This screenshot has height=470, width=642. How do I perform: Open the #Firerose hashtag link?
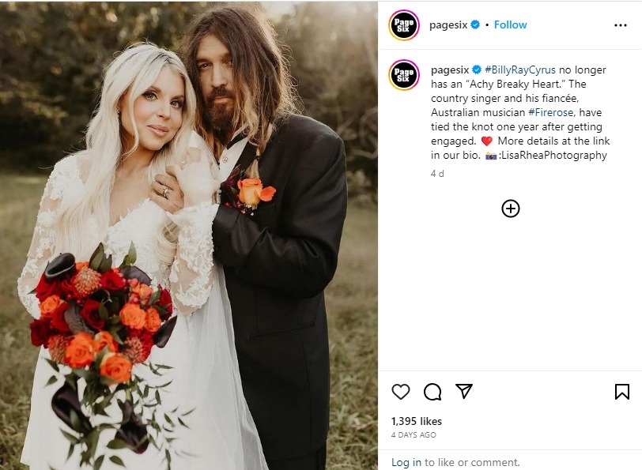click(x=551, y=112)
